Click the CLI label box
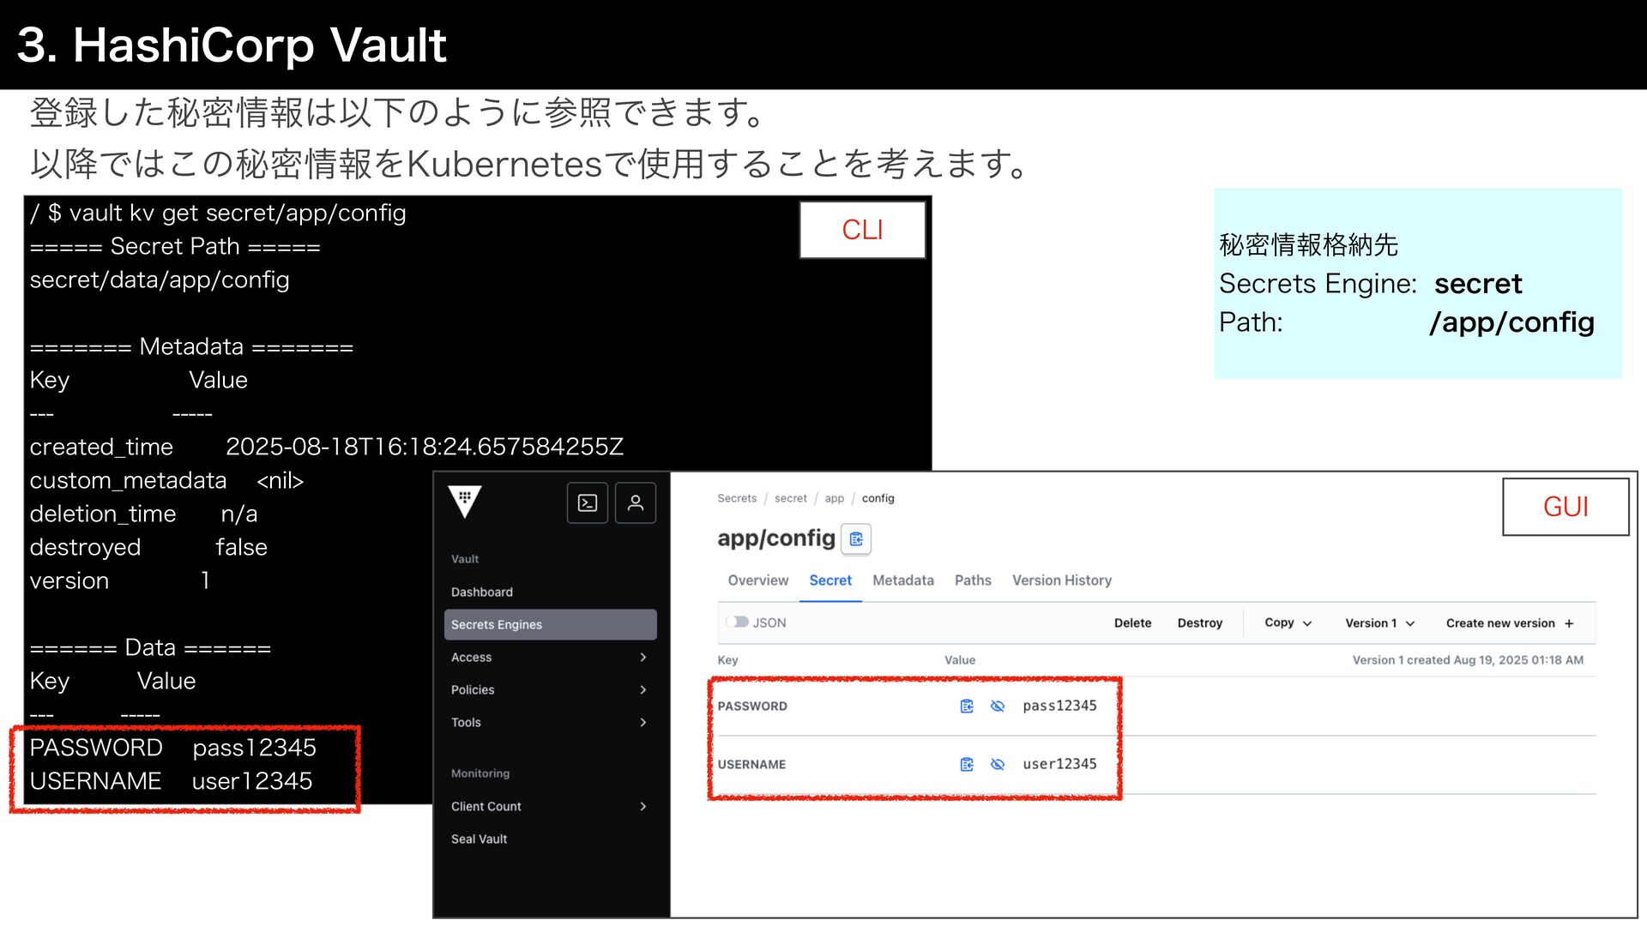1647x926 pixels. tap(862, 230)
